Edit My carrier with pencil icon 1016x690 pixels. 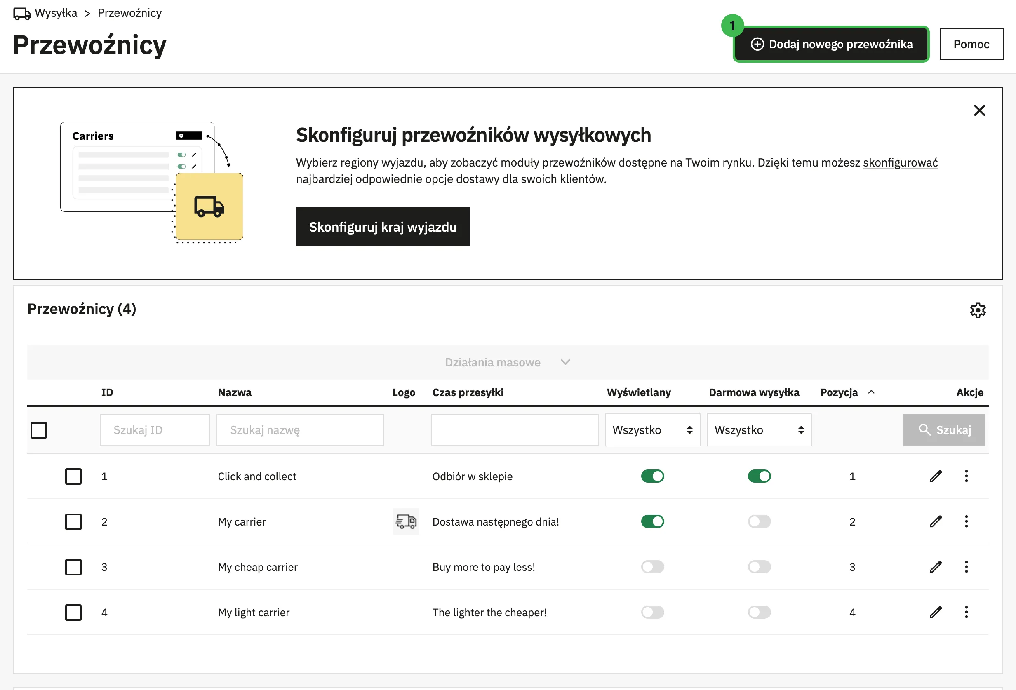tap(936, 521)
